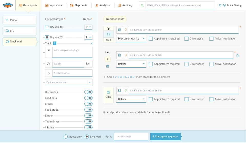246x143 pixels.
Task: Click plus icon to add product dimensions
Action: pyautogui.click(x=104, y=112)
